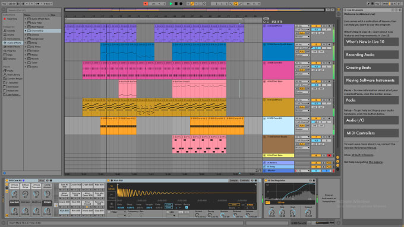This screenshot has height=227, width=404.
Task: Open Packs under Places
Action: point(10,71)
